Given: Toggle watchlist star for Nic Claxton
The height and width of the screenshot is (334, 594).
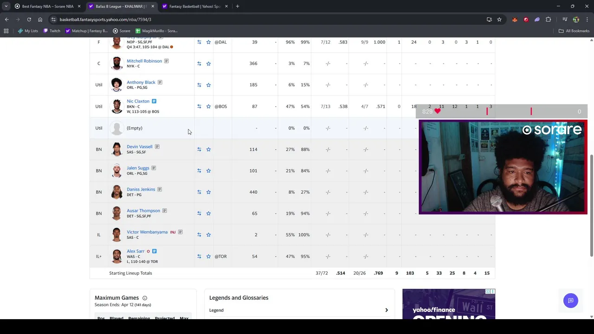Looking at the screenshot, I should pyautogui.click(x=208, y=107).
